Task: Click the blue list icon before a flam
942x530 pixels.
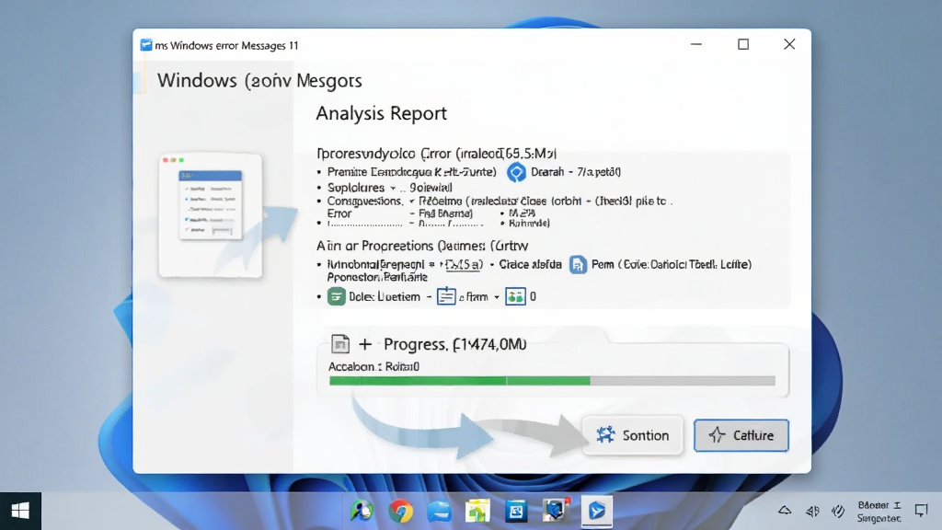Action: (446, 296)
